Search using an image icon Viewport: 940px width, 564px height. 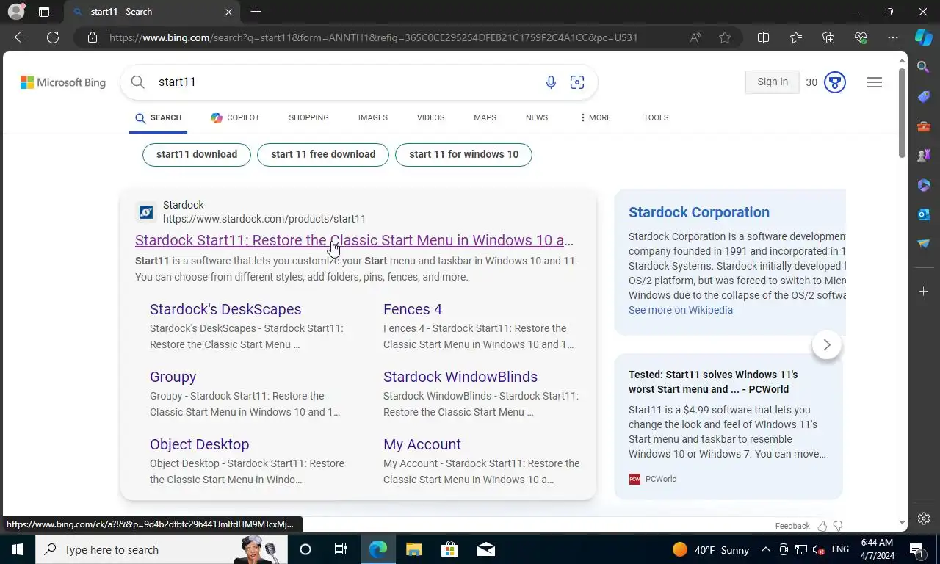tap(577, 82)
